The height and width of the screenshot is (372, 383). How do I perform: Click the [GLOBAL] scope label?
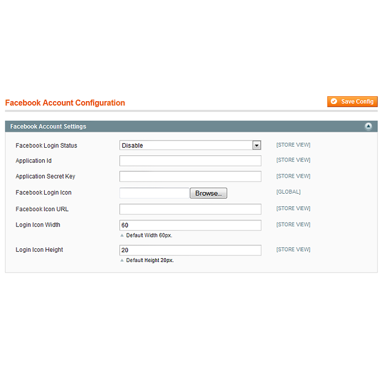(288, 191)
